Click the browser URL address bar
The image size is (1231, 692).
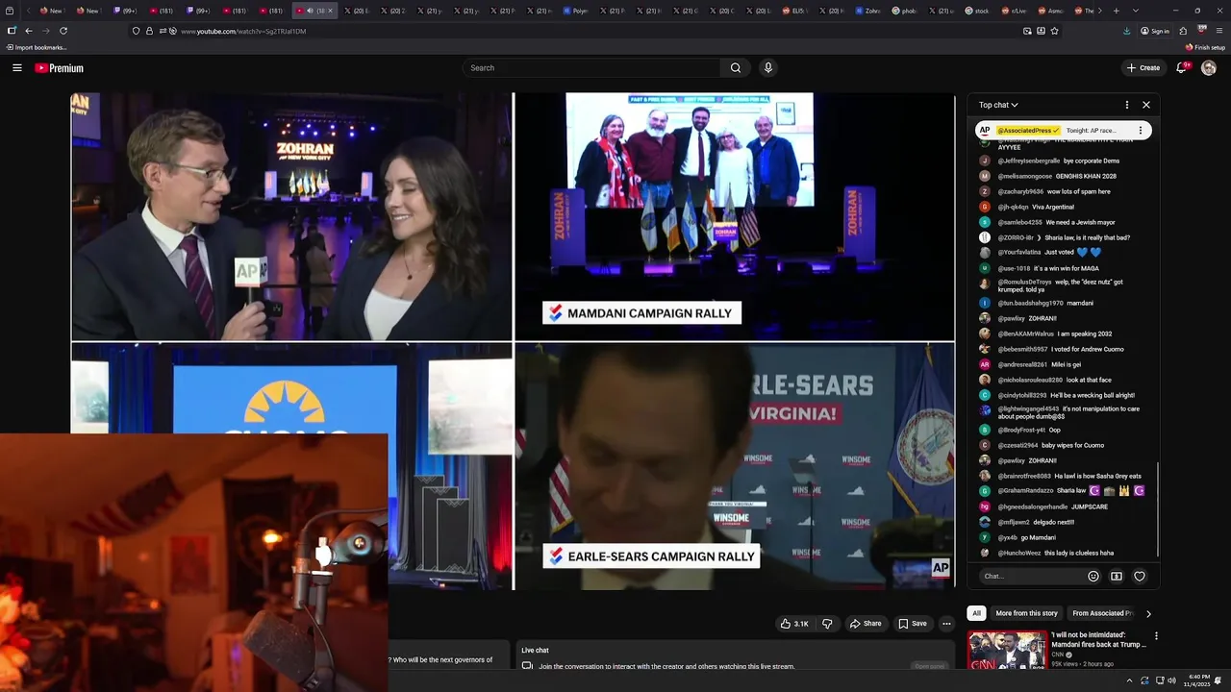[x=596, y=31]
